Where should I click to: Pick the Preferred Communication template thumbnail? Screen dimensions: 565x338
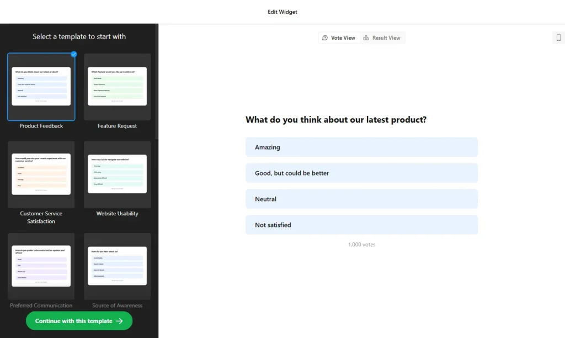click(41, 266)
